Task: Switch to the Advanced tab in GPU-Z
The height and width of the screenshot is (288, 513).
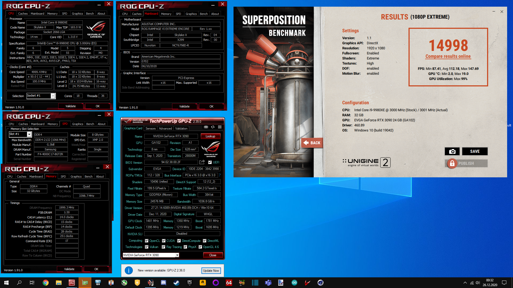Action: tap(165, 129)
